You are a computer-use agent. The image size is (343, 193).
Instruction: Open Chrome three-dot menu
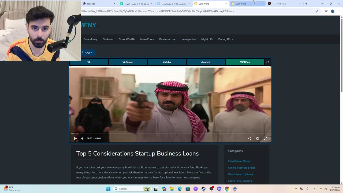coord(339,11)
